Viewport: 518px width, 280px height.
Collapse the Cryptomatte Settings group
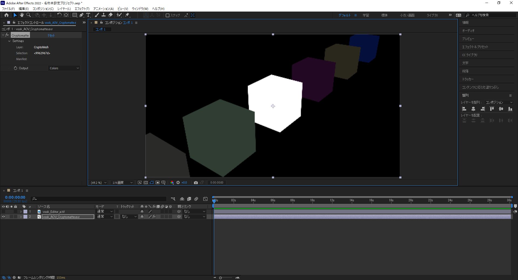point(9,41)
